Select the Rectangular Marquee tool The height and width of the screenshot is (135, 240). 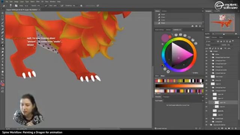3,16
